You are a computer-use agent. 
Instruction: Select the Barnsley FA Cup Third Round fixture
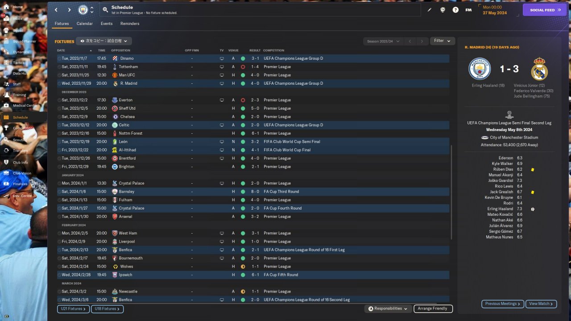tap(253, 192)
